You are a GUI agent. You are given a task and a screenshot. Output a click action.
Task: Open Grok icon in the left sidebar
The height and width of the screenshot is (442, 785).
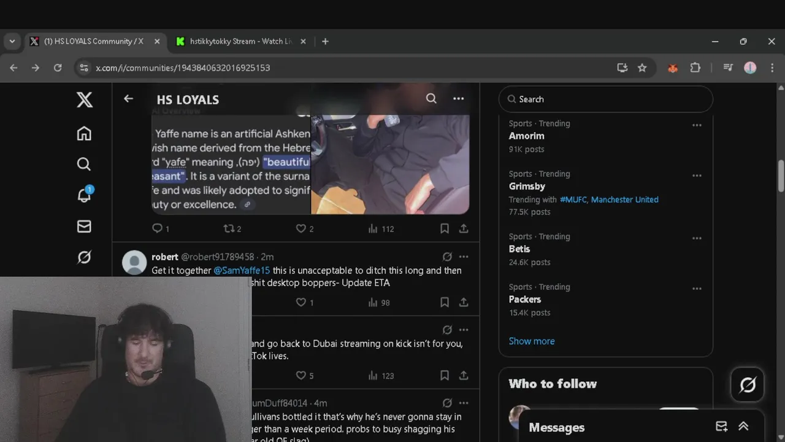tap(84, 257)
